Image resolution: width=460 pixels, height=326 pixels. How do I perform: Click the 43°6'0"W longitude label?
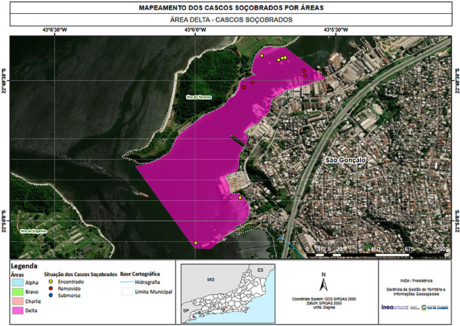click(x=195, y=30)
